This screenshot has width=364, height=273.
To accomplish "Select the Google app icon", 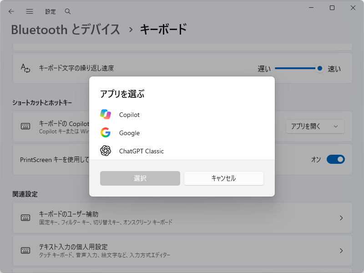I will 106,132.
